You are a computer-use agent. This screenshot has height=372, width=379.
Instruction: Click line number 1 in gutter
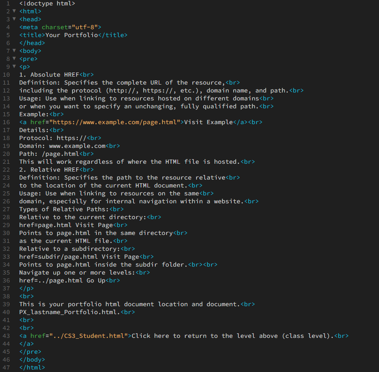8,3
